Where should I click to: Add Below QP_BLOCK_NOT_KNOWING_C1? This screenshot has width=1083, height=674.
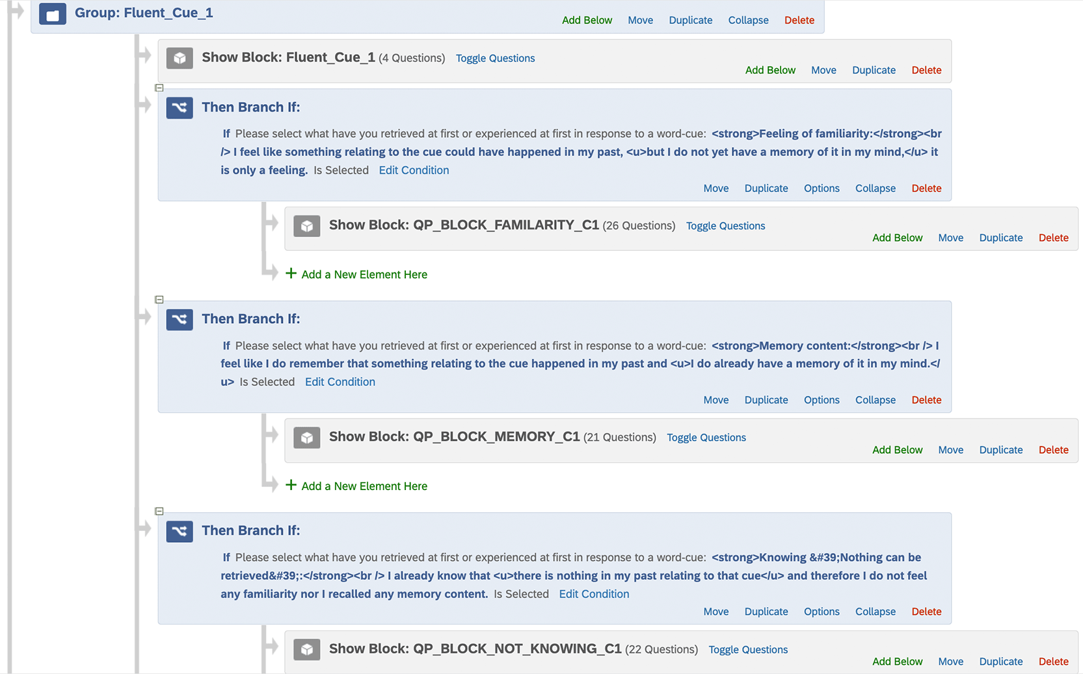click(897, 662)
